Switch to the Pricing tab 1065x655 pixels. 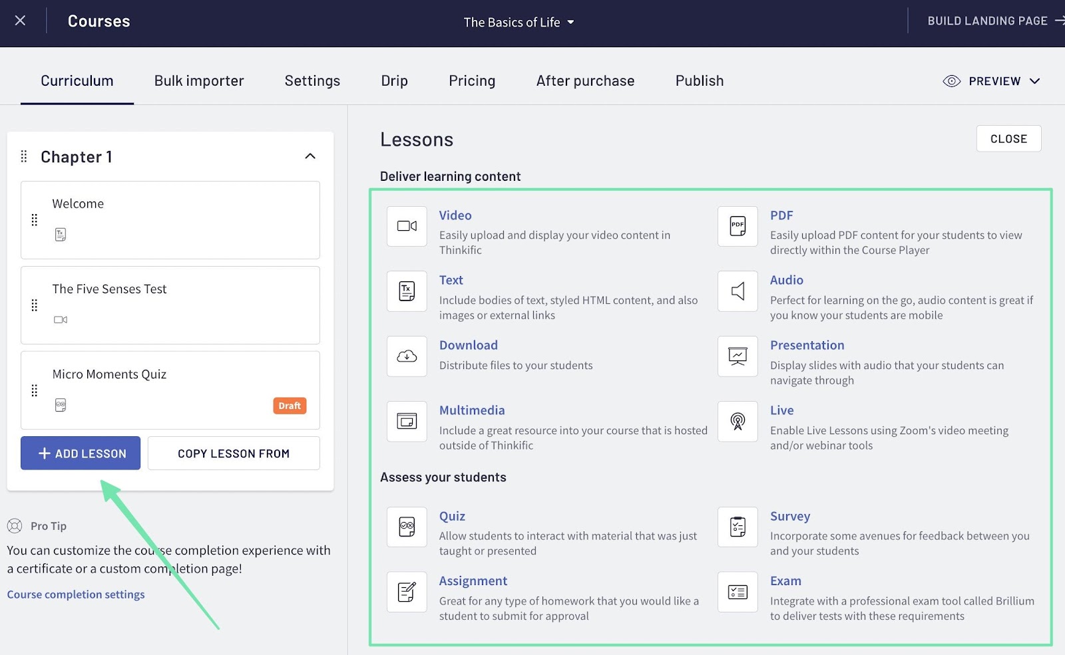point(472,80)
